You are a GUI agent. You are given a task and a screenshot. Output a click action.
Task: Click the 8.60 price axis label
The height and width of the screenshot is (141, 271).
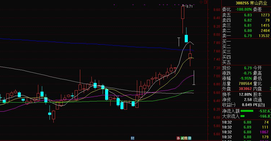pyautogui.click(x=217, y=10)
